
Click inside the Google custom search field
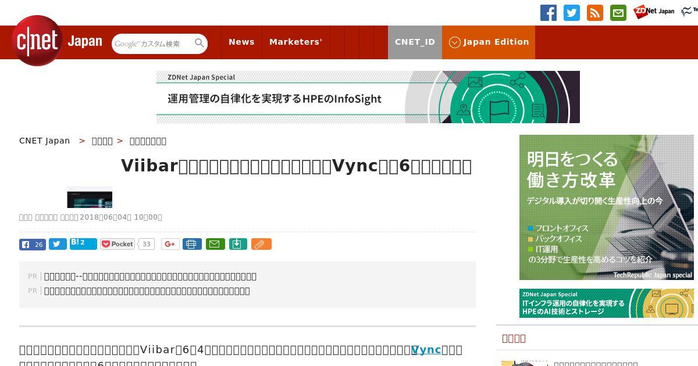coord(152,44)
